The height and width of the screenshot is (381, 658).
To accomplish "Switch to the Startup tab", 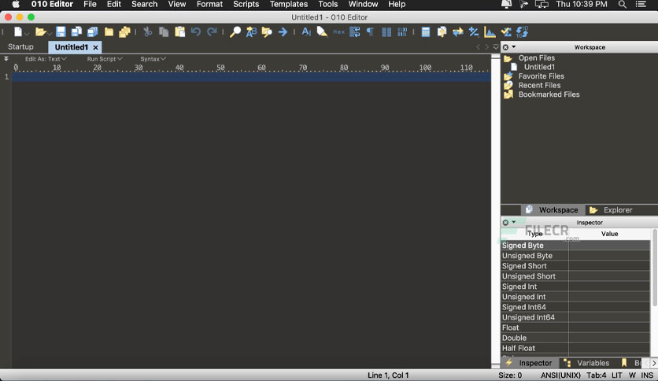I will 20,47.
